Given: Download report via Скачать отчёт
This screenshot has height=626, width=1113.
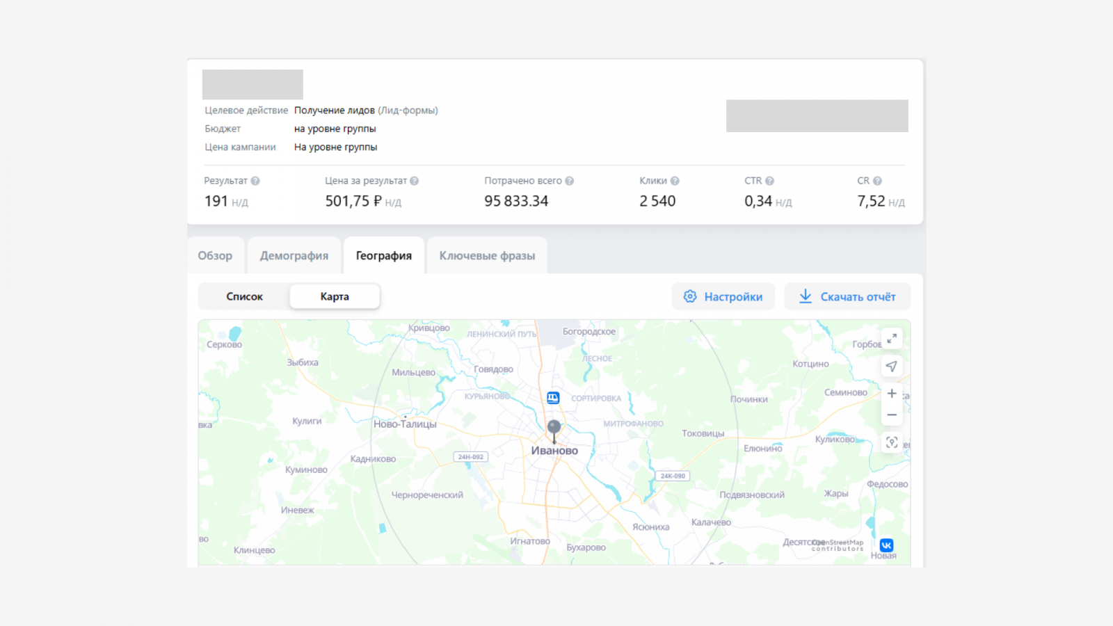Looking at the screenshot, I should click(847, 297).
